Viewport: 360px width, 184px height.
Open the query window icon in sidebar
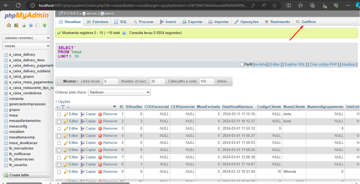(x=24, y=25)
